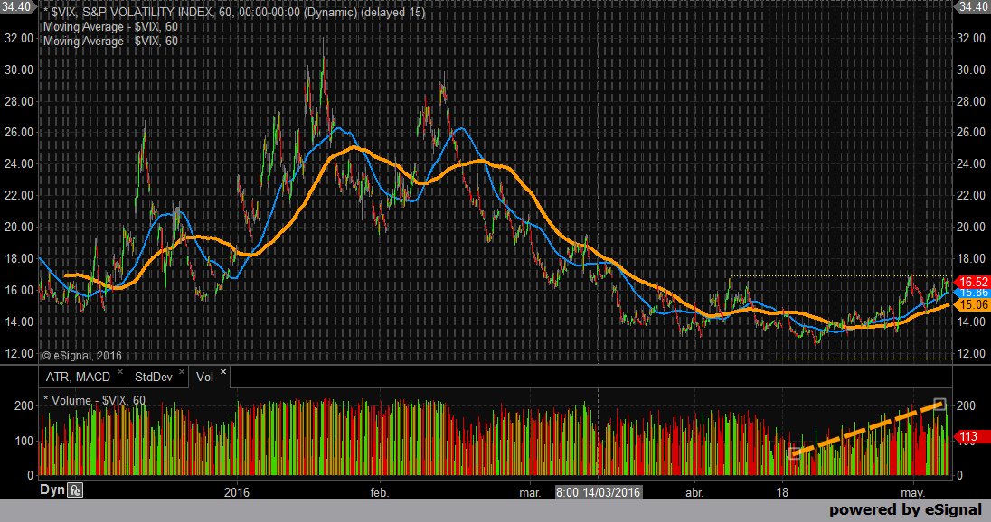Click 24.00 on the left price axis
The image size is (991, 522).
[x=19, y=163]
